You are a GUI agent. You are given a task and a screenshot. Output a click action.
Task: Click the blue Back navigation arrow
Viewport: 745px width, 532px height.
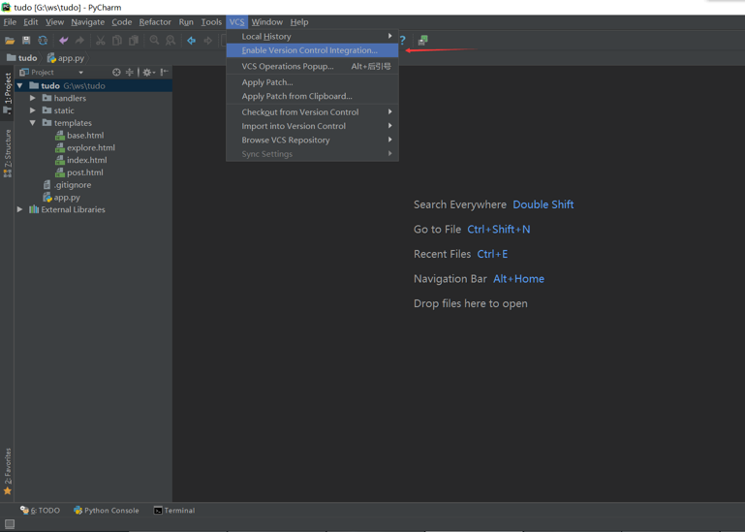pyautogui.click(x=192, y=41)
